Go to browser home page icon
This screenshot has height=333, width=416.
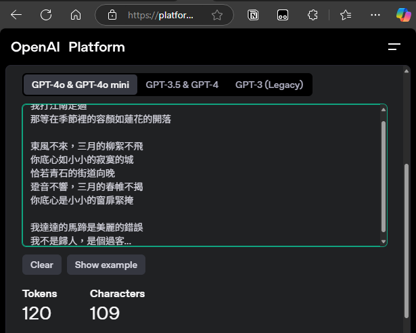coord(76,14)
